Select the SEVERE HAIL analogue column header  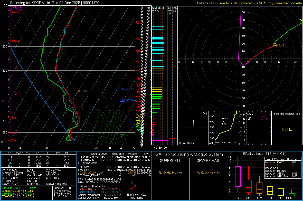[208, 161]
